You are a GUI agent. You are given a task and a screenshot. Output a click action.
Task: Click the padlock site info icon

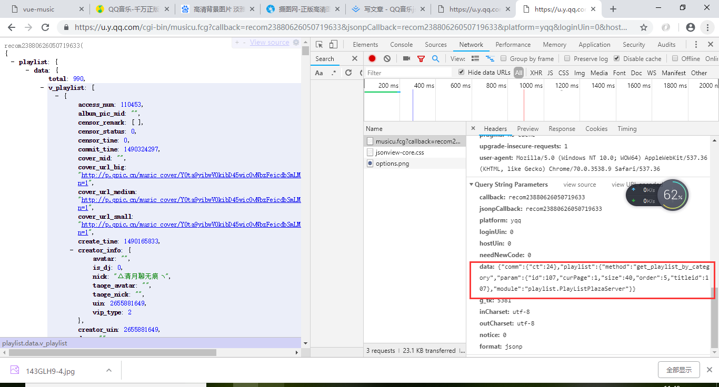[x=66, y=27]
